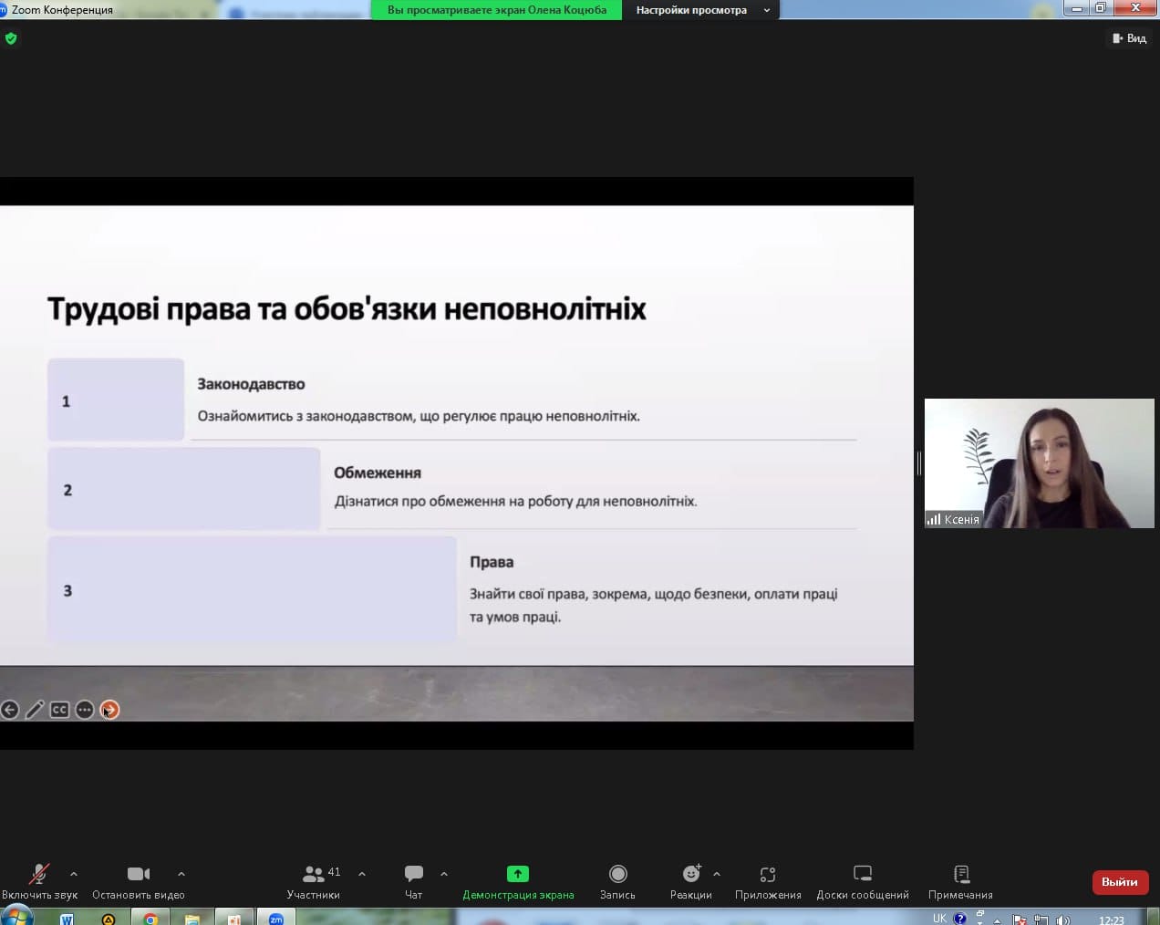Open tray help question mark icon

click(x=959, y=919)
